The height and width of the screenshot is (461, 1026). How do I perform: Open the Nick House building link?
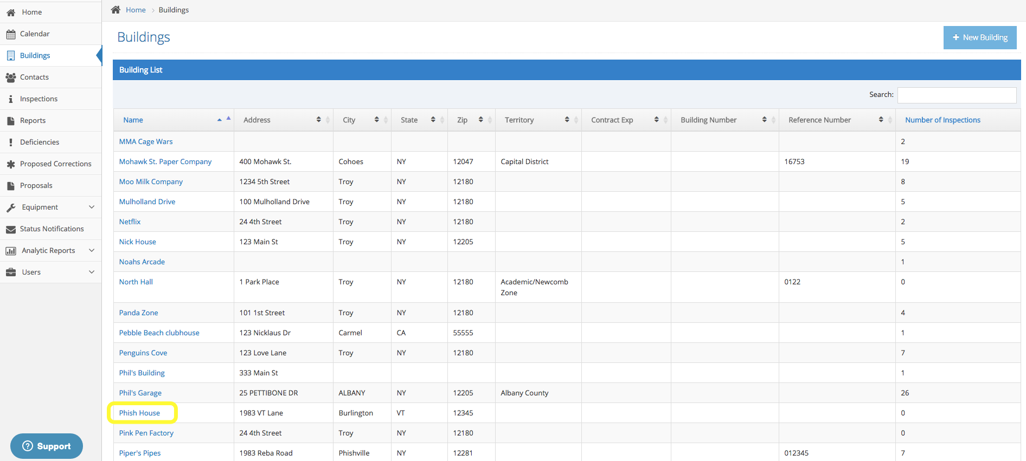point(137,242)
